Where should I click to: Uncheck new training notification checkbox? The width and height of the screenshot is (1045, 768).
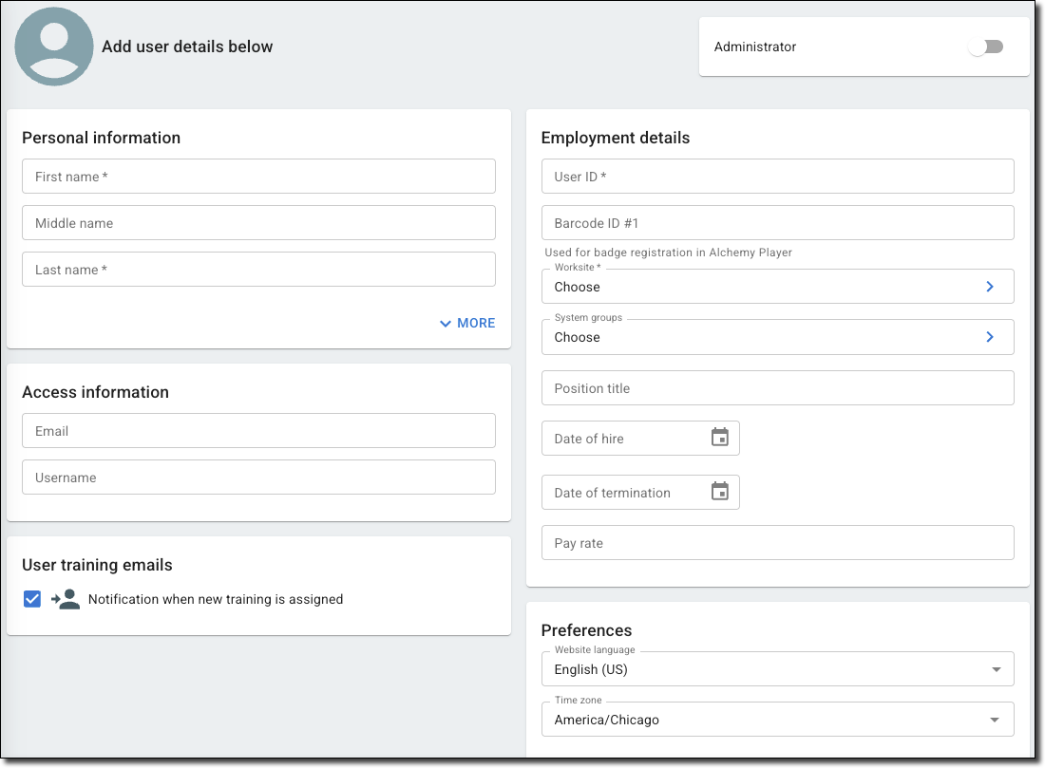point(32,599)
